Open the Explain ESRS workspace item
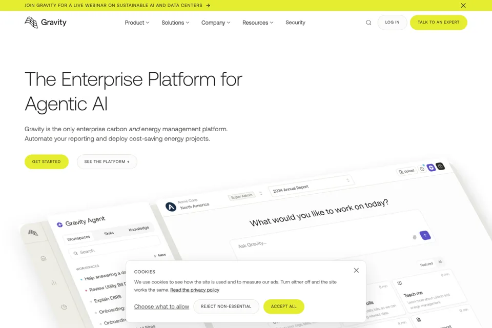This screenshot has width=492, height=328. (x=107, y=298)
